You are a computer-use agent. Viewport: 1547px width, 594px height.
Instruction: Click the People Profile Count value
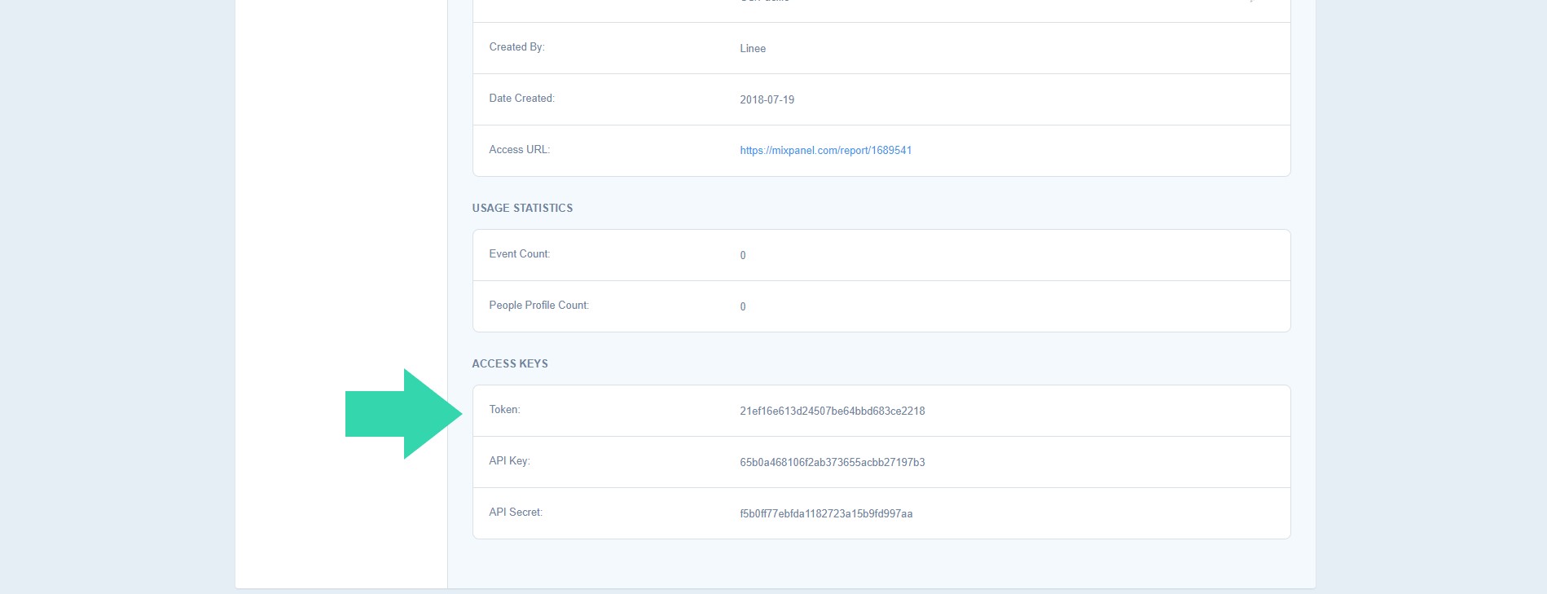[742, 307]
